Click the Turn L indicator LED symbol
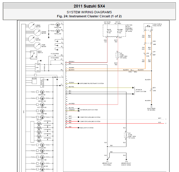This screenshot has height=172, width=179. click(58, 31)
